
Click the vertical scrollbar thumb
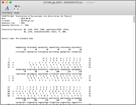coord(134,19)
